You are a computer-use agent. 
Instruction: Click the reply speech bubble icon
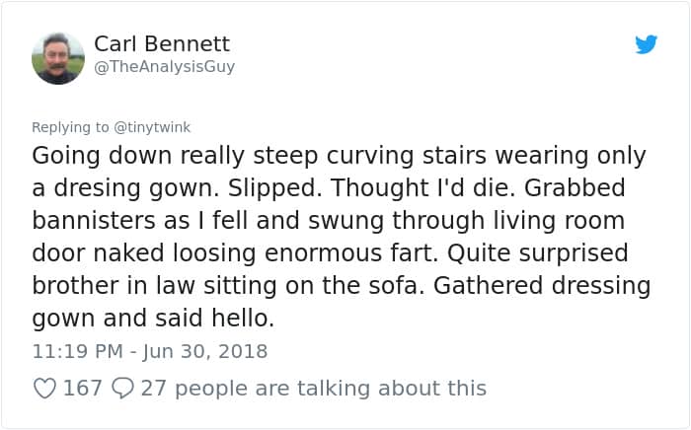tap(123, 389)
